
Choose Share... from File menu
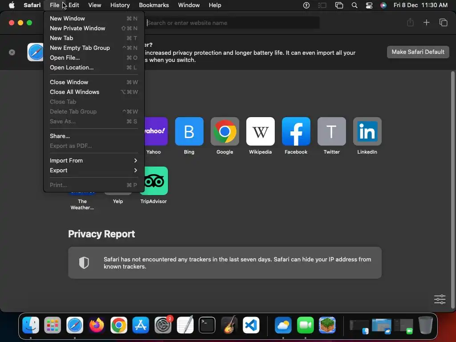coord(94,136)
